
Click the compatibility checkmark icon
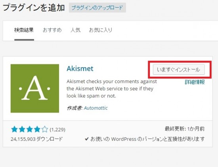point(87,139)
